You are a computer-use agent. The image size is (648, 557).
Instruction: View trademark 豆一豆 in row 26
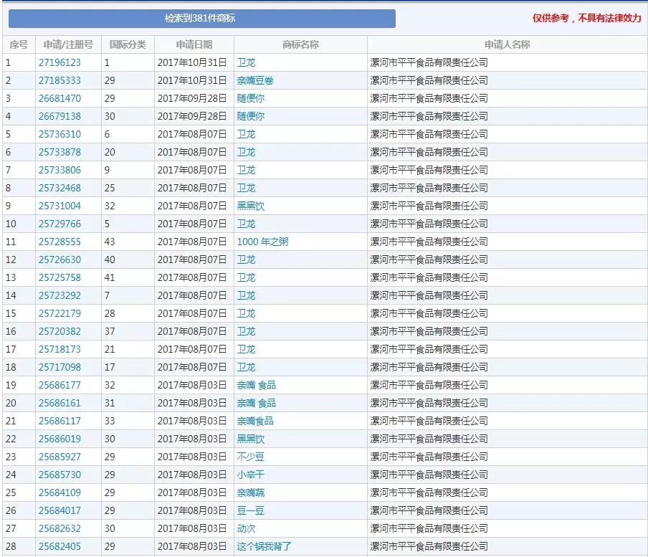pos(249,510)
